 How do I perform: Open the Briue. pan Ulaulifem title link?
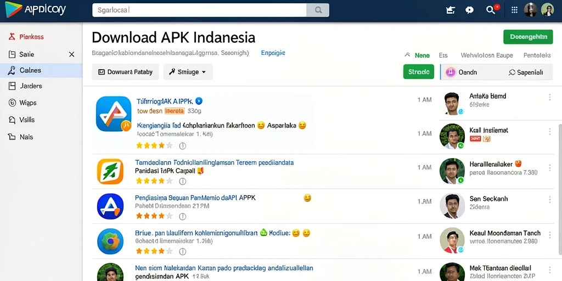point(196,233)
